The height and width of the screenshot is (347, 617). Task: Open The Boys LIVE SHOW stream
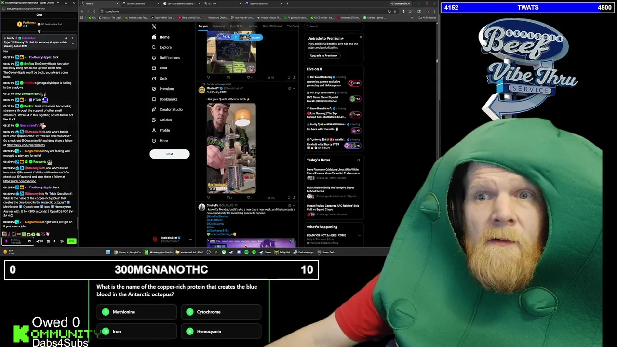pyautogui.click(x=333, y=97)
